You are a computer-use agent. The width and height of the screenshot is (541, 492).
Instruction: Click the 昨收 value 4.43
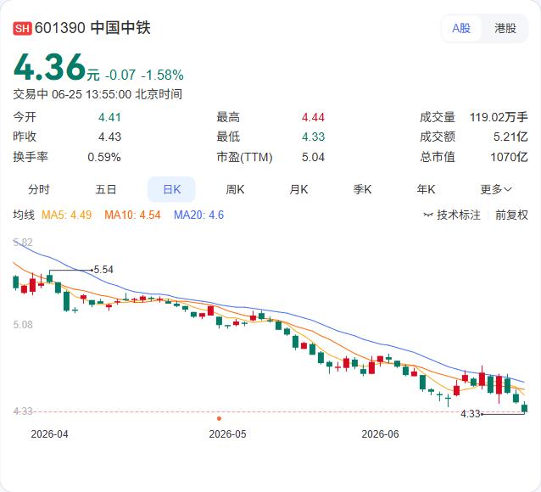[109, 137]
